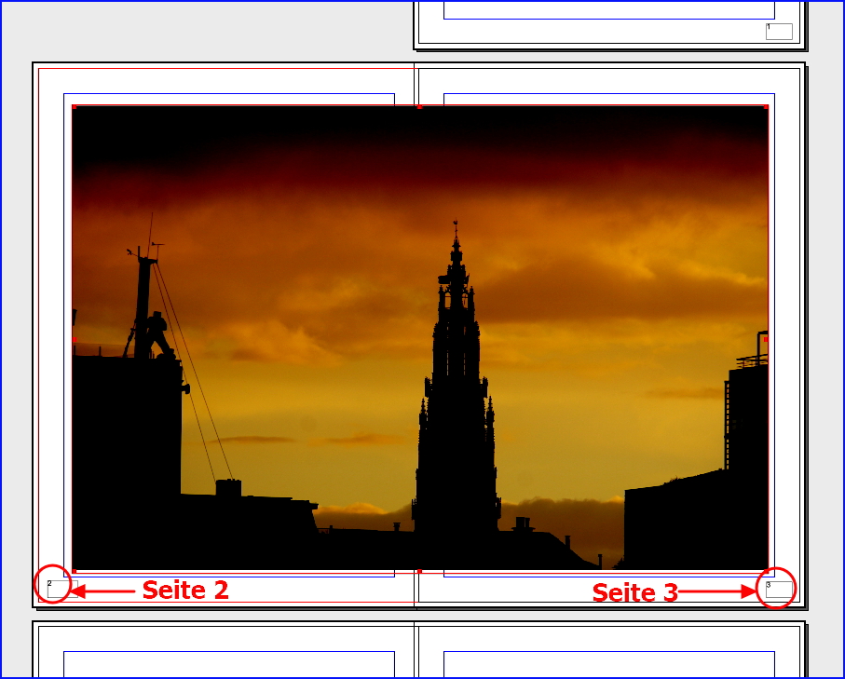Click the image frame's top-left resize handle
This screenshot has width=845, height=679.
tap(74, 107)
